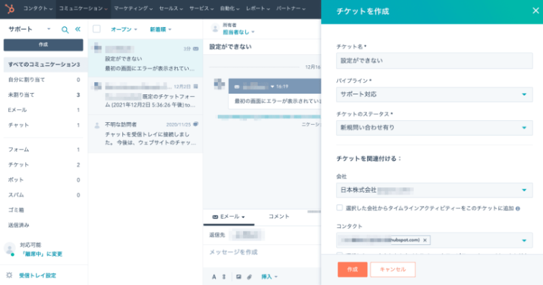This screenshot has width=543, height=285.
Task: Open サービス top navigation menu
Action: [x=201, y=9]
